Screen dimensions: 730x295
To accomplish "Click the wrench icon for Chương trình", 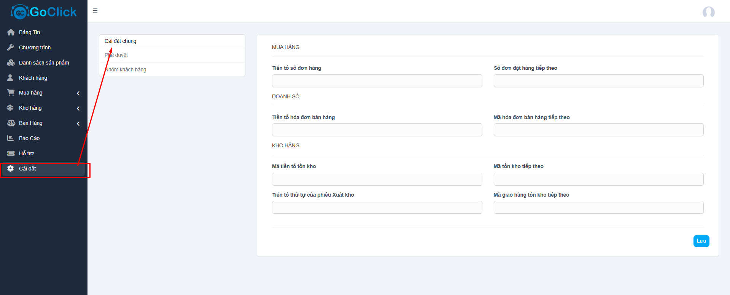I will point(11,47).
